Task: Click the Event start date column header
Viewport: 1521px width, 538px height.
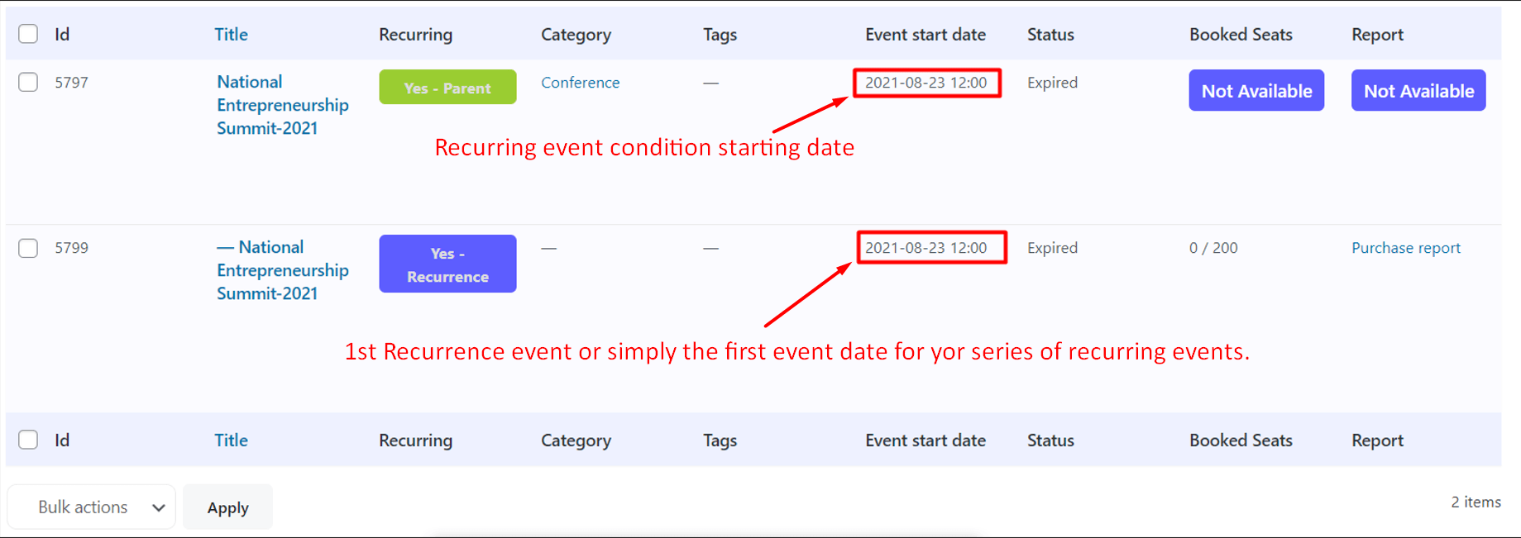Action: [925, 34]
